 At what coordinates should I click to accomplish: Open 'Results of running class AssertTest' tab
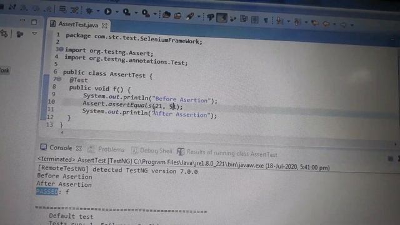[227, 152]
